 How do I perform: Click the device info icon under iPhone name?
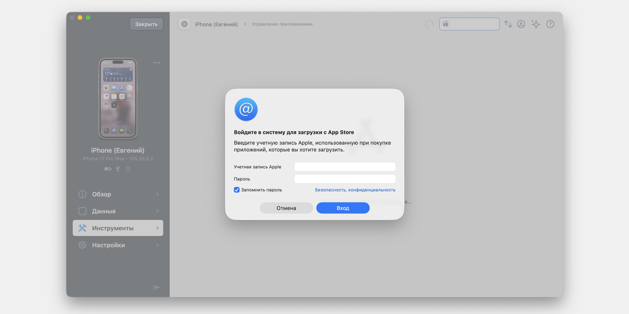[x=128, y=169]
